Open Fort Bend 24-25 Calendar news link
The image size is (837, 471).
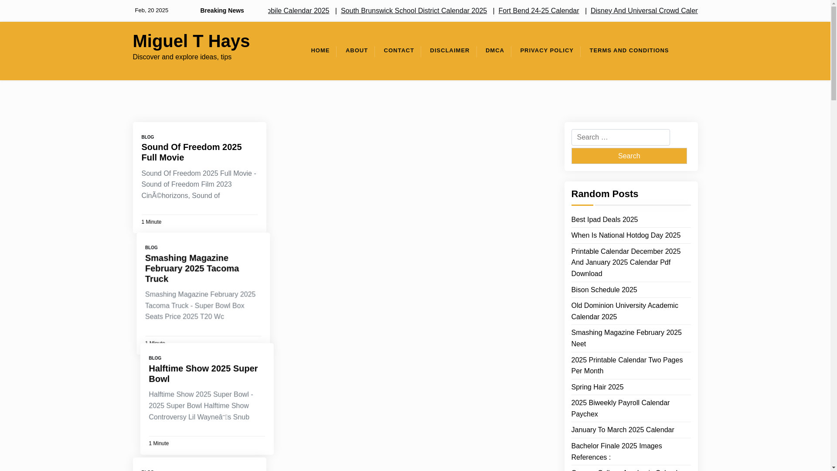coord(538,10)
